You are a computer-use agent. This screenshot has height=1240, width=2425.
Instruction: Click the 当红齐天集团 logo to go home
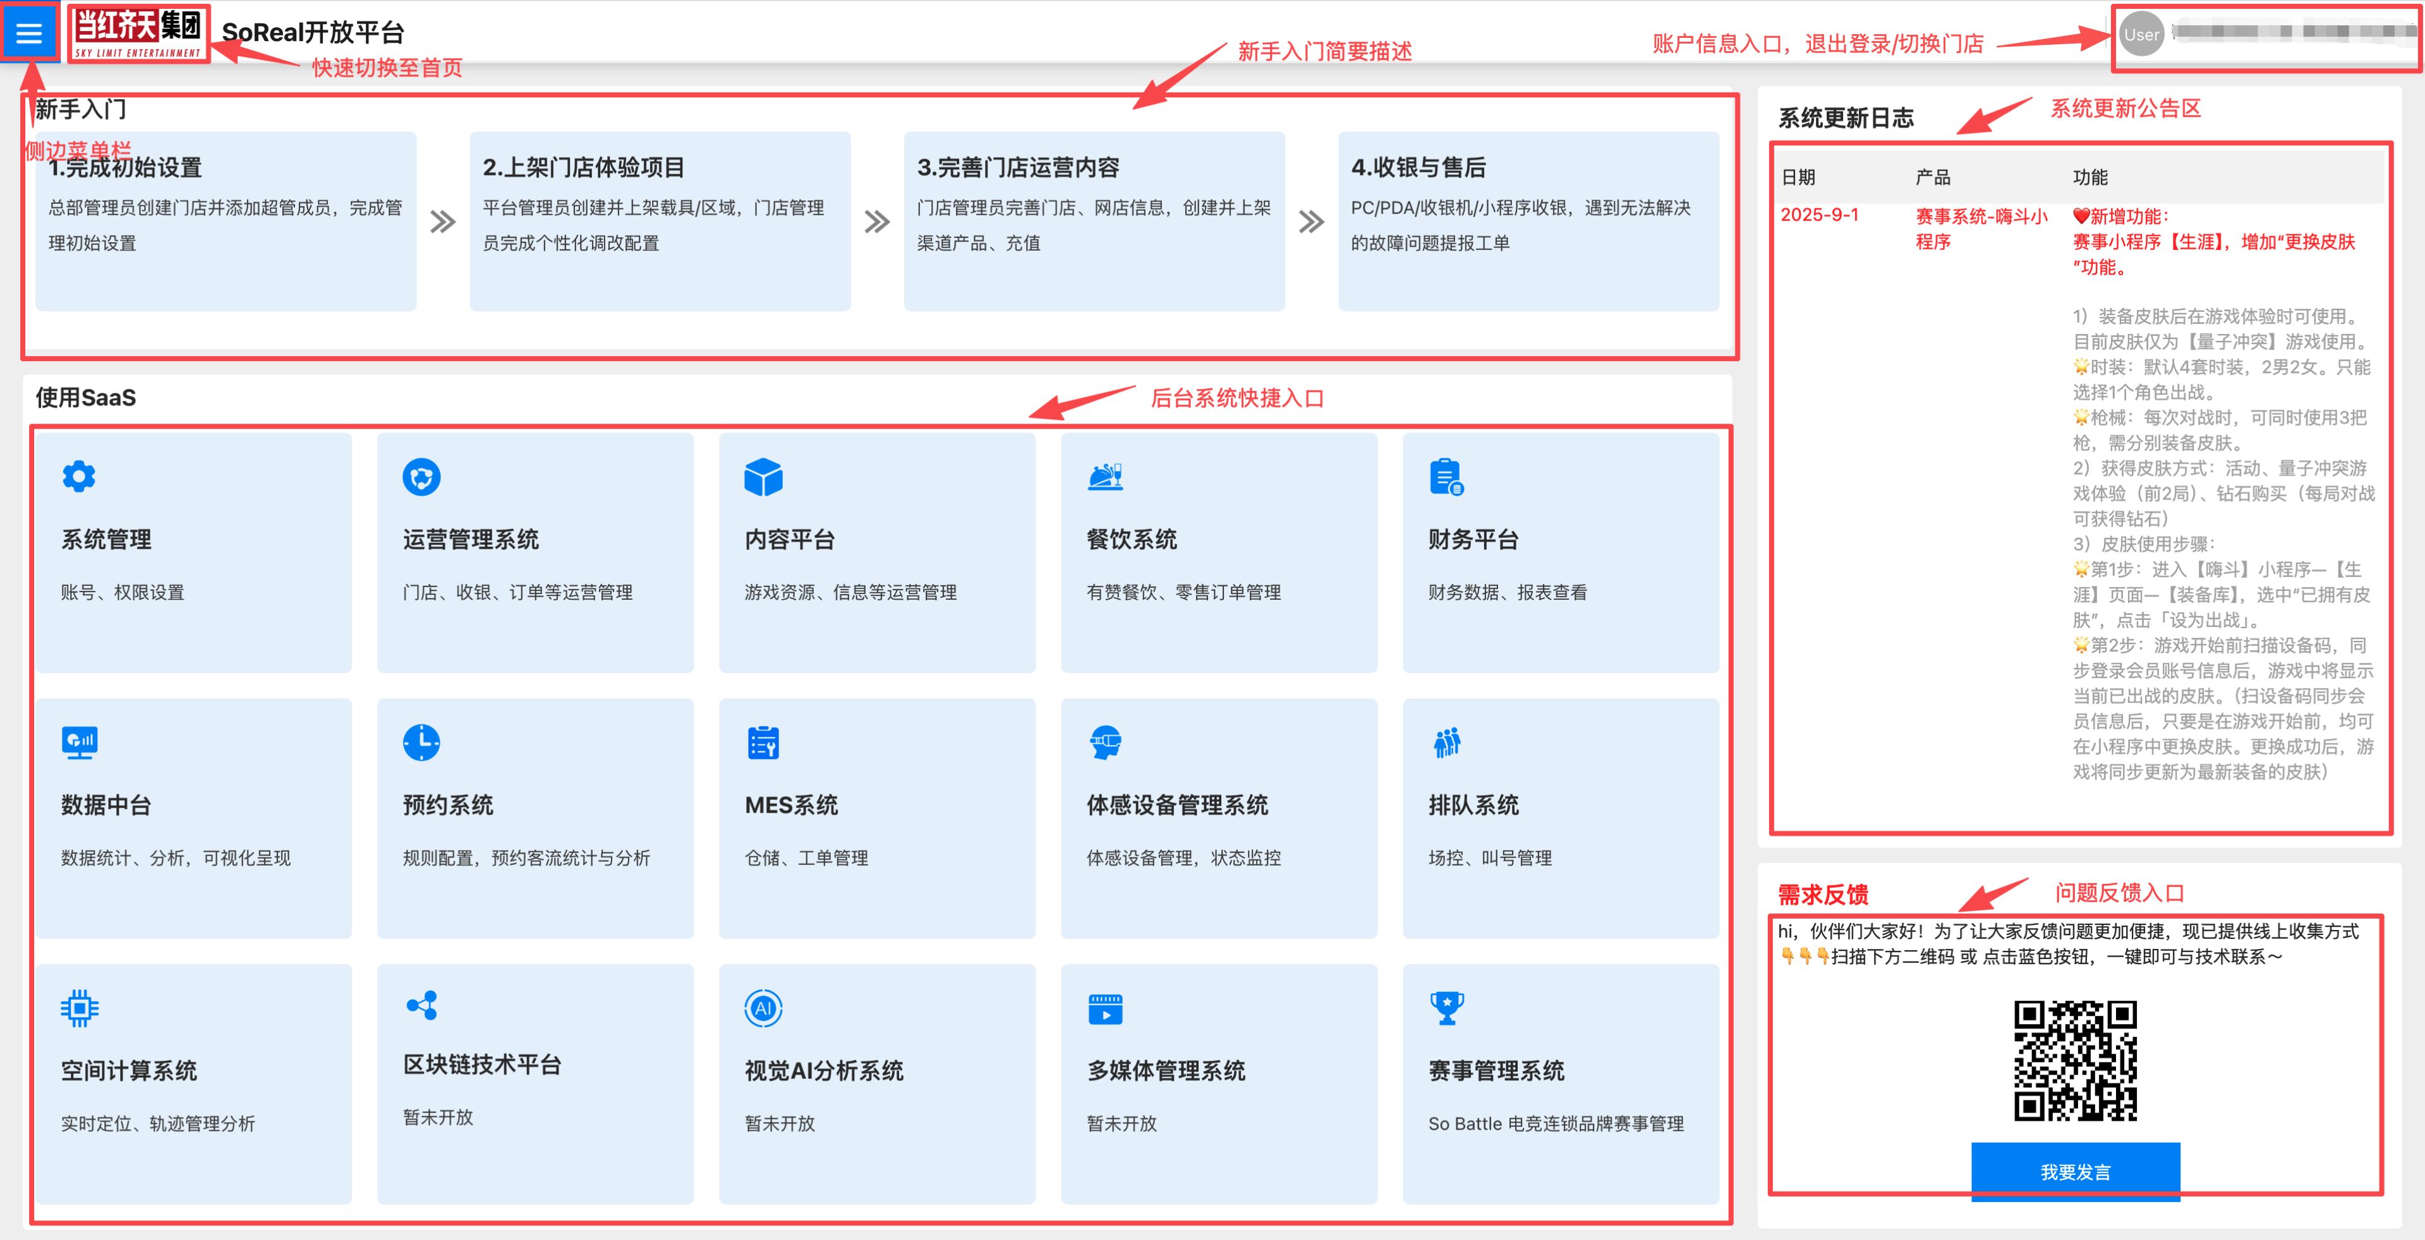point(138,34)
